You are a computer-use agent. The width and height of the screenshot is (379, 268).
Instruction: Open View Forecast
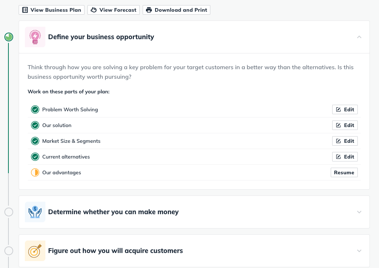point(113,10)
